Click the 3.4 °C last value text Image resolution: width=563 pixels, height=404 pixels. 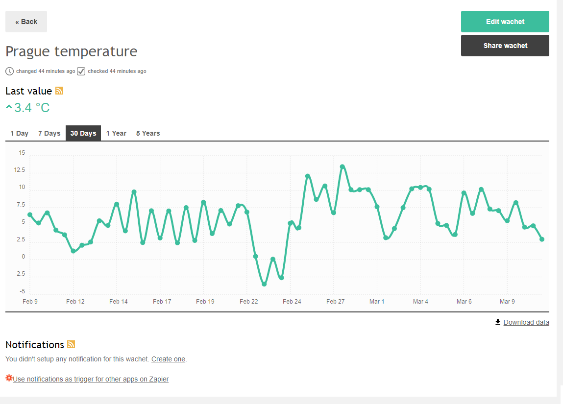tap(32, 107)
